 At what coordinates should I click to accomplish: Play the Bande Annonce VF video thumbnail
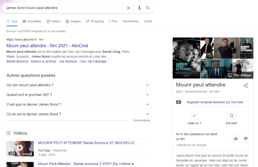click(x=20, y=148)
